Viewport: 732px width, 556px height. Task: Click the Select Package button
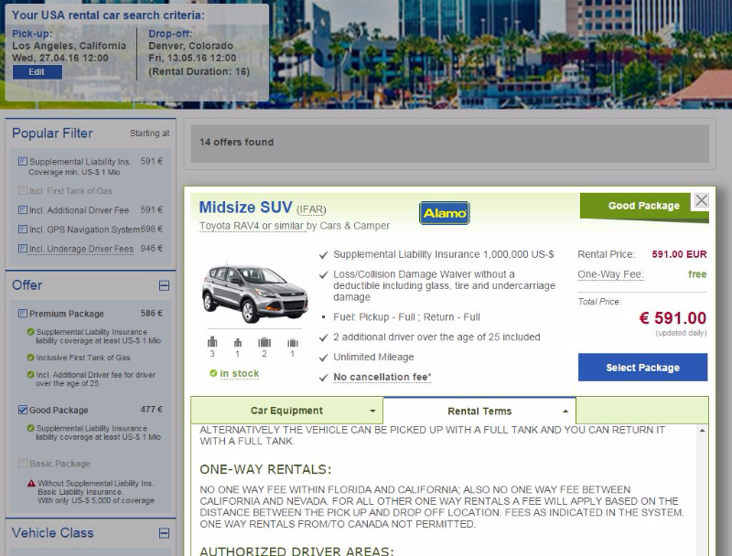click(x=642, y=367)
